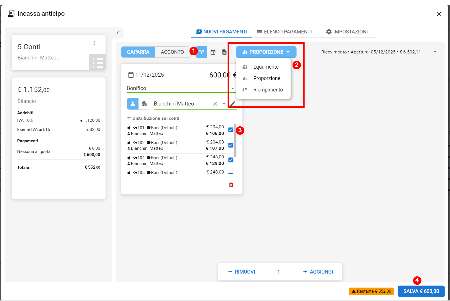
Task: Expand the Bonifico payment method dropdown
Action: point(232,89)
